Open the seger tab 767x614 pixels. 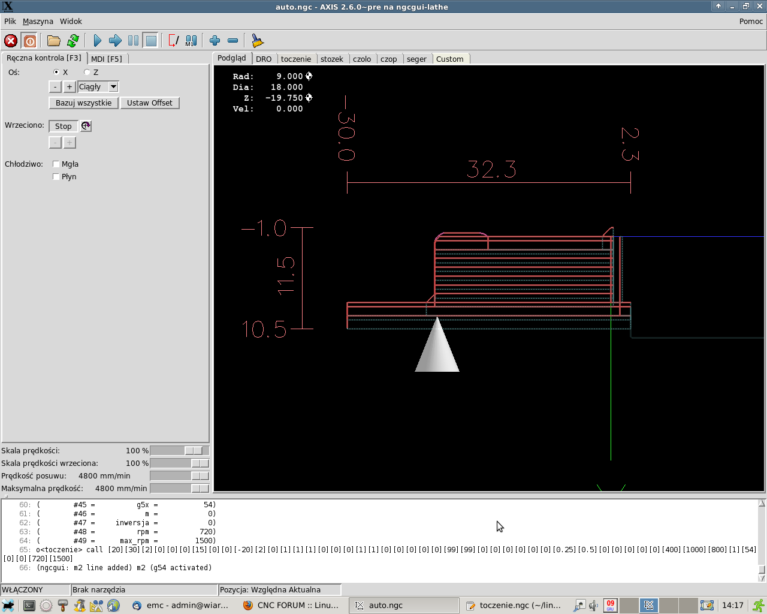coord(416,59)
